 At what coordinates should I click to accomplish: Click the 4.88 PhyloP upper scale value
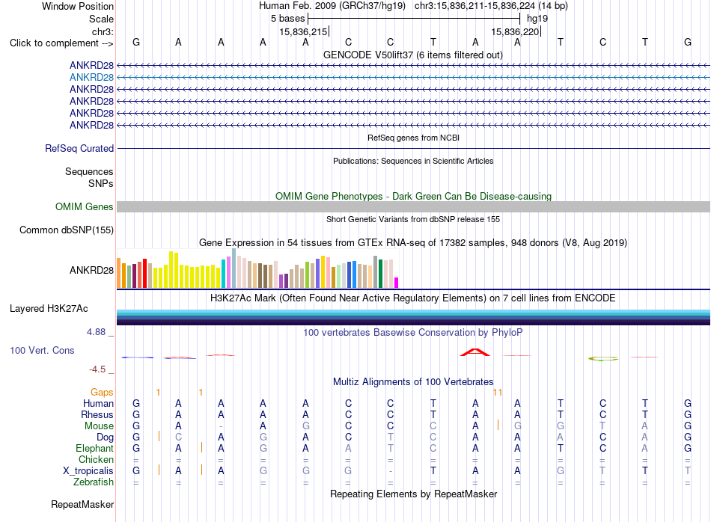click(96, 332)
